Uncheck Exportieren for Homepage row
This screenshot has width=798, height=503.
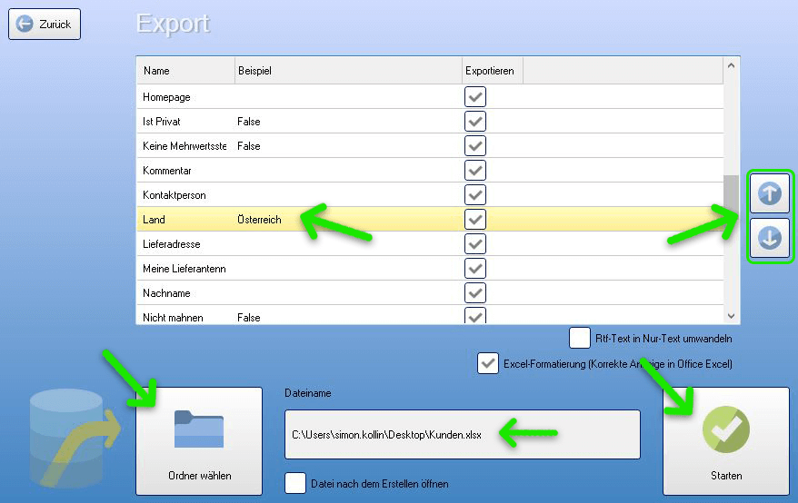(x=475, y=97)
